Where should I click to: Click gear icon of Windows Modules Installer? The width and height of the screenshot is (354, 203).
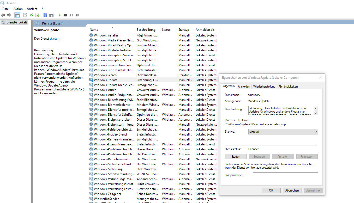click(91, 50)
